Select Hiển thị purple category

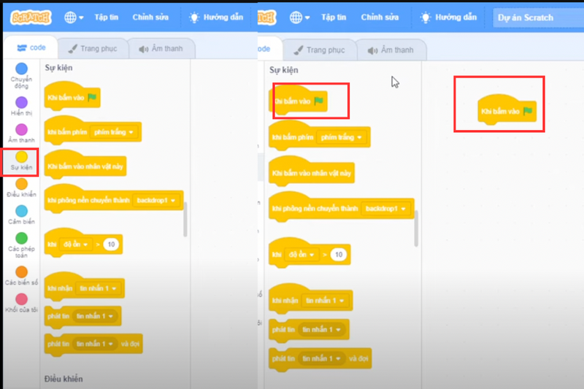pos(21,106)
